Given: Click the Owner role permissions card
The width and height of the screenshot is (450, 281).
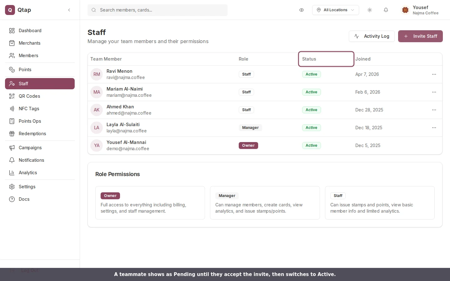Looking at the screenshot, I should tap(150, 203).
